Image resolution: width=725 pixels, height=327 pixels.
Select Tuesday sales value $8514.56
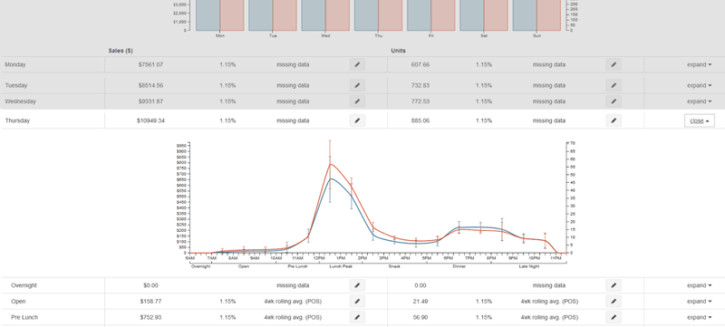[x=150, y=85]
